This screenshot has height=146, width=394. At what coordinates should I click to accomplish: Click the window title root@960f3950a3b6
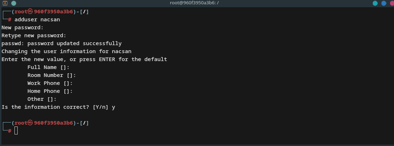194,3
